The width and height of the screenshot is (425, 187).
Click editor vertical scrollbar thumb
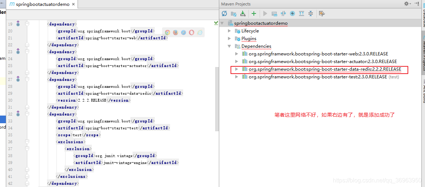(x=217, y=99)
